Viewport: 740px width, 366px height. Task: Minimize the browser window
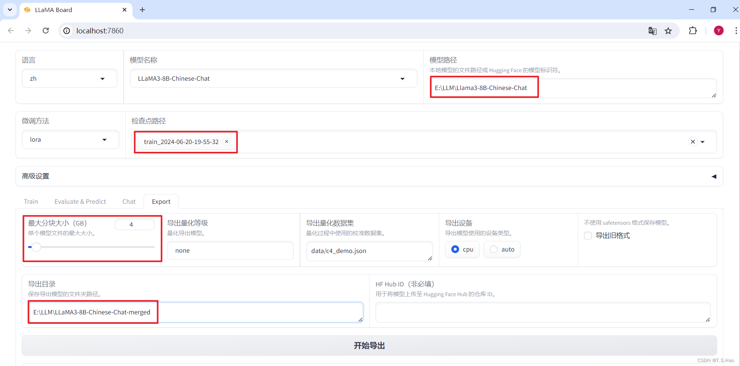pos(691,10)
